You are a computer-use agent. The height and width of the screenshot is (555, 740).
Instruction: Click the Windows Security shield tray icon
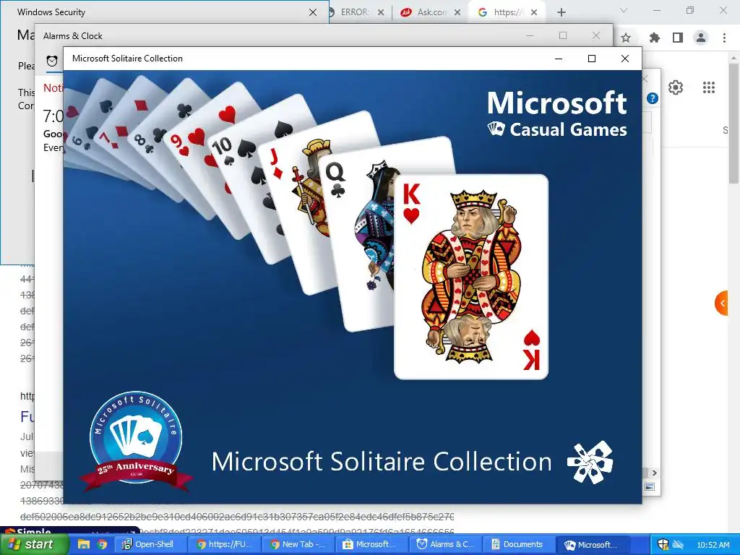point(663,545)
